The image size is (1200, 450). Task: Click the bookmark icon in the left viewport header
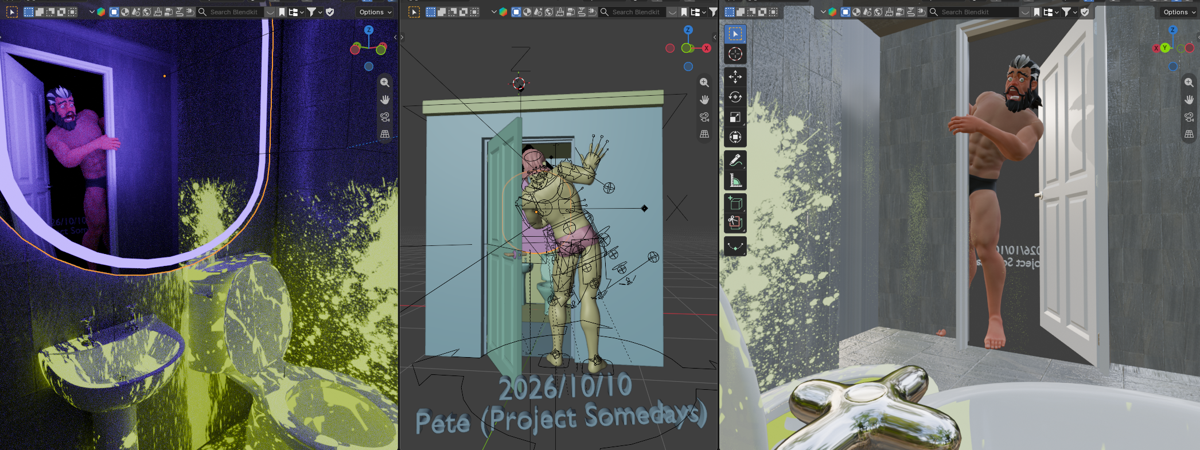282,12
